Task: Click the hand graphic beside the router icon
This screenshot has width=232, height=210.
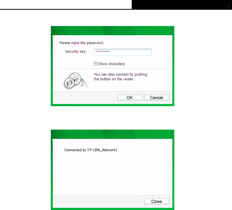Action: [x=84, y=83]
